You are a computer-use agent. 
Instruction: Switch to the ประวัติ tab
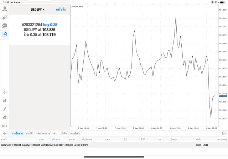29,133
